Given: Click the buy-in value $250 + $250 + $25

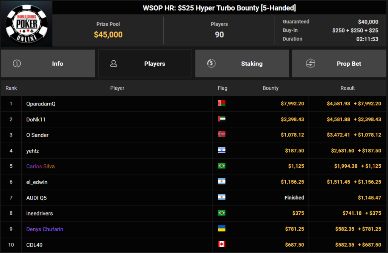Looking at the screenshot, I should pos(355,30).
